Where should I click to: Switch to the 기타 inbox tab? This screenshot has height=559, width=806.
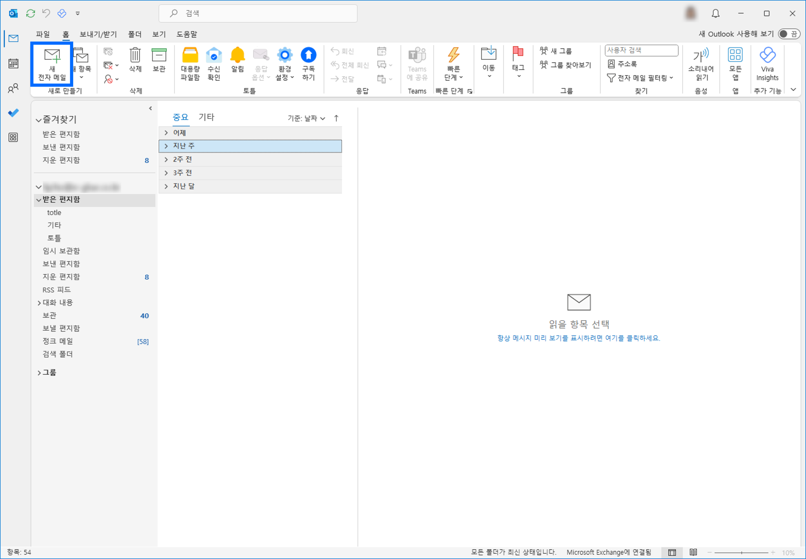pyautogui.click(x=206, y=117)
